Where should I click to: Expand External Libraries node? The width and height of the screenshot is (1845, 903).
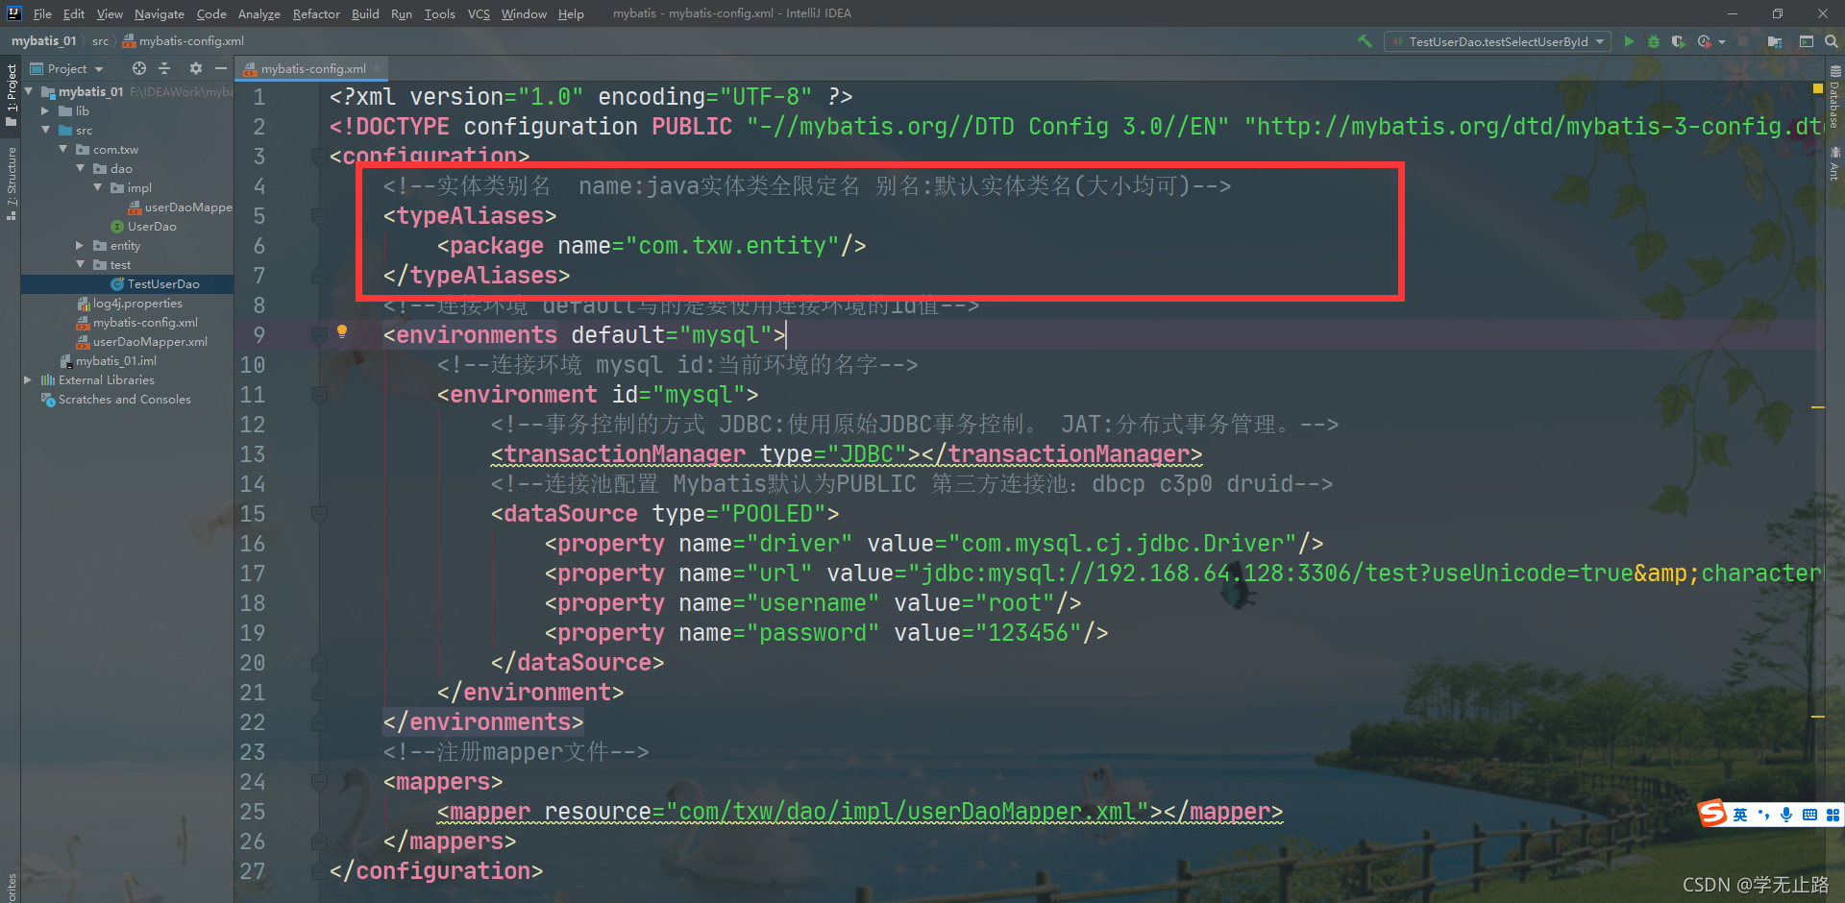tap(28, 379)
